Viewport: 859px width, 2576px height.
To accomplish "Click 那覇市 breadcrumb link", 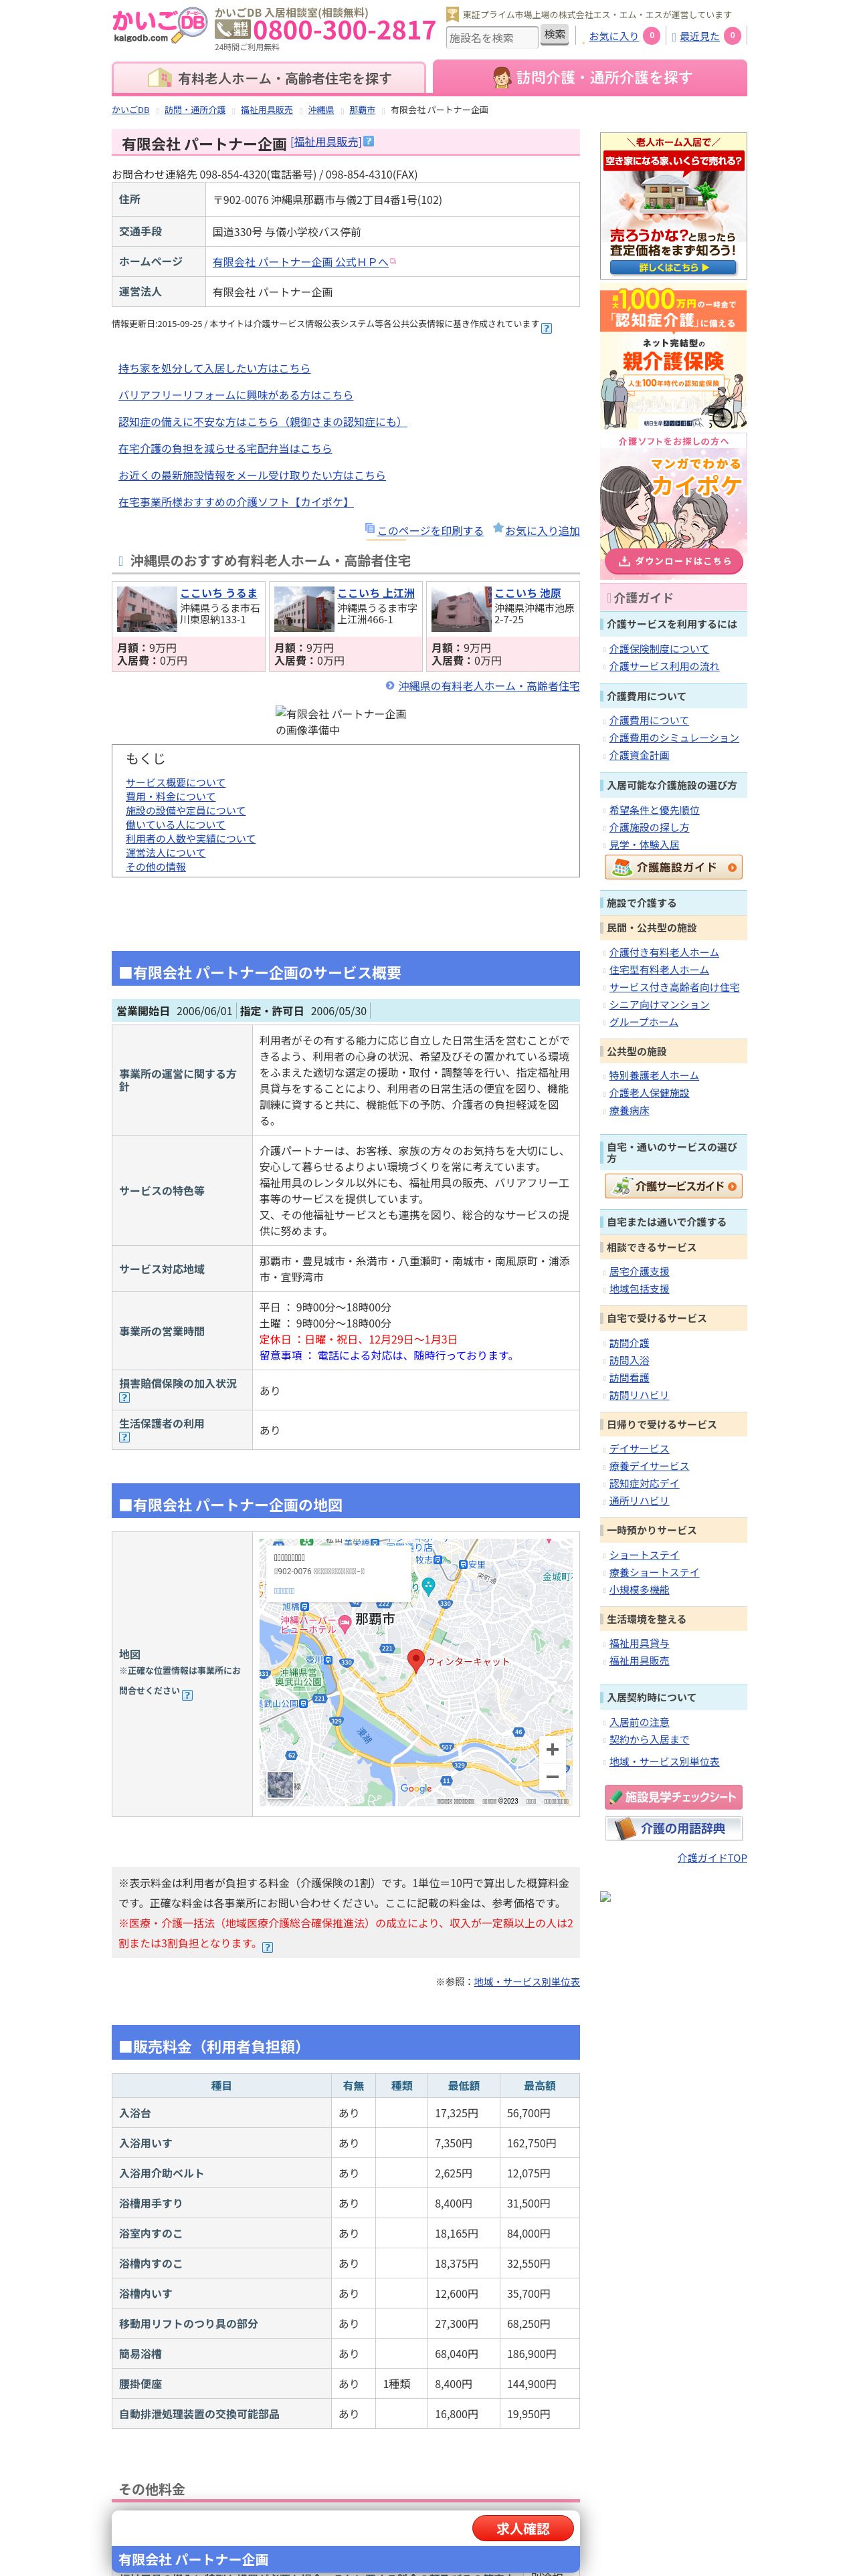I will [x=362, y=110].
